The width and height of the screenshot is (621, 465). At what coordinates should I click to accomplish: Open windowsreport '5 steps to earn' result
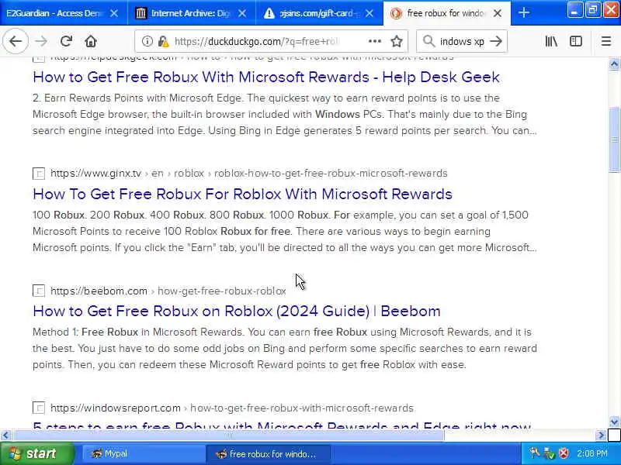click(282, 425)
